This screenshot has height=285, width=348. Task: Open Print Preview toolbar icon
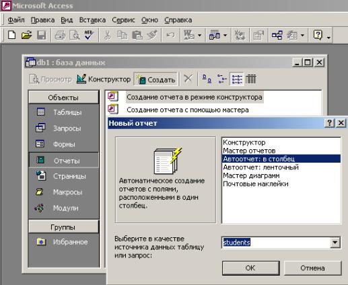(x=74, y=35)
